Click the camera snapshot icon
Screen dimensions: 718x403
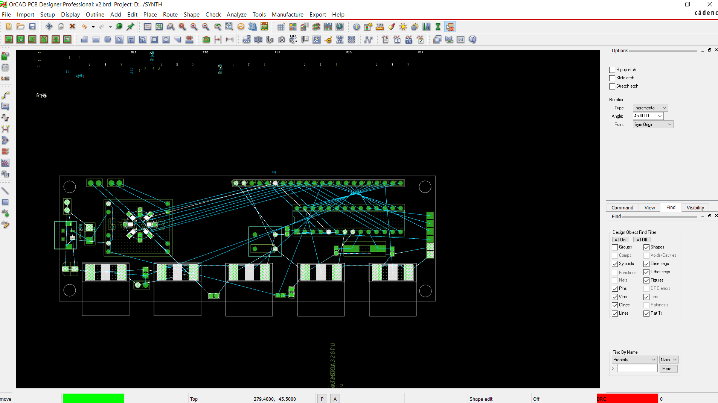pos(282,39)
